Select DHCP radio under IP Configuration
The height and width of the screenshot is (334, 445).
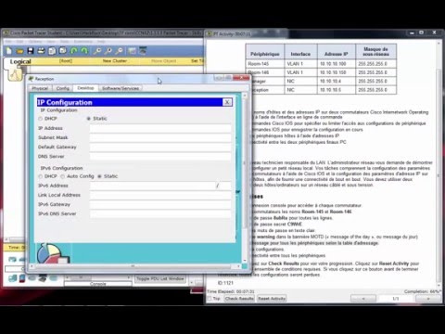tap(41, 119)
